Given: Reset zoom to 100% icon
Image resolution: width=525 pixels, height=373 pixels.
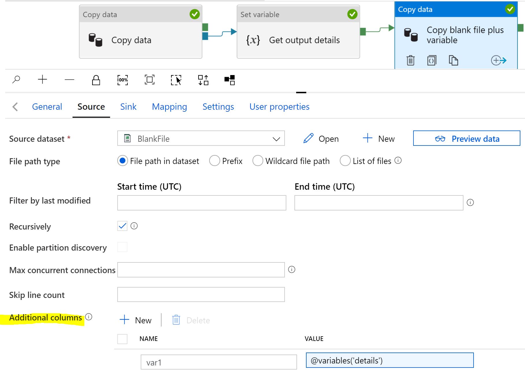Looking at the screenshot, I should pyautogui.click(x=123, y=80).
